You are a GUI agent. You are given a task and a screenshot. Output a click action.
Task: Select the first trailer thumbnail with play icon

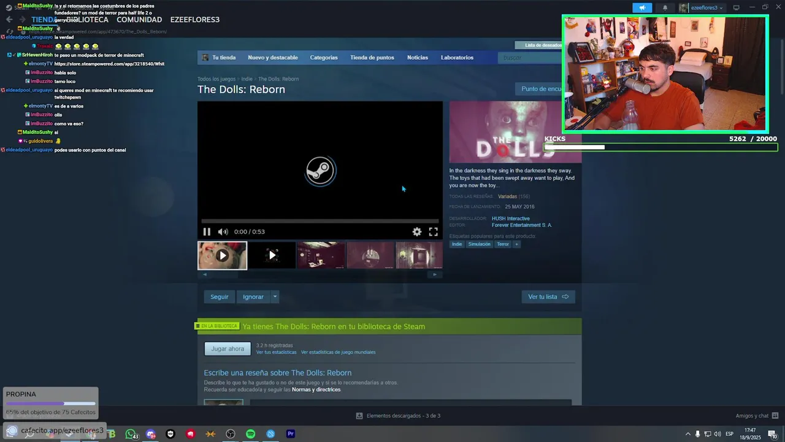click(x=222, y=255)
